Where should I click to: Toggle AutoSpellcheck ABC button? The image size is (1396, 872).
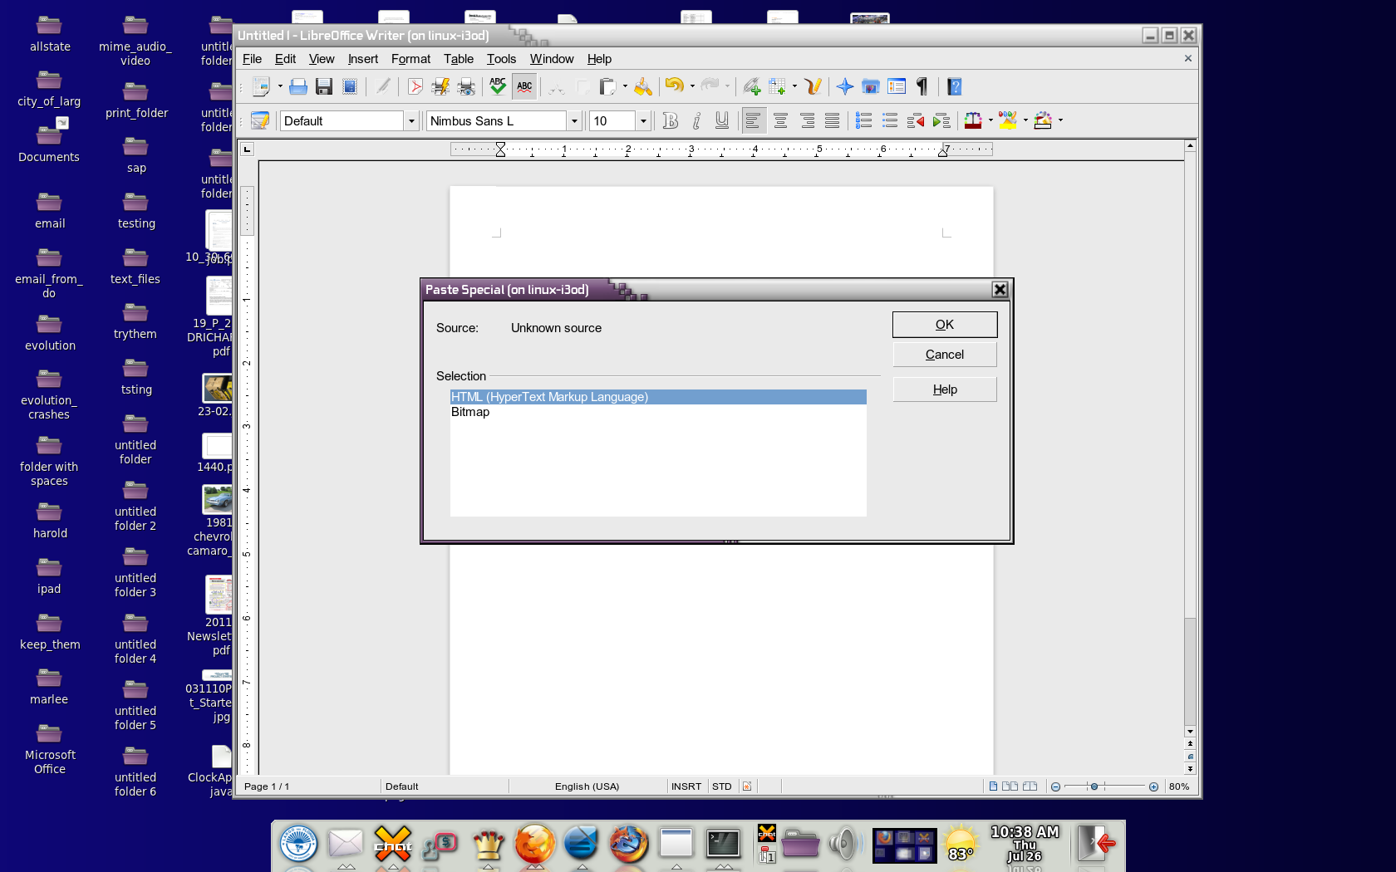[x=524, y=86]
